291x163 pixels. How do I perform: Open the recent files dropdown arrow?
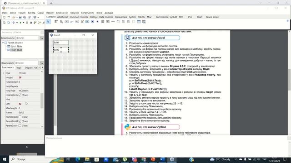(17, 17)
